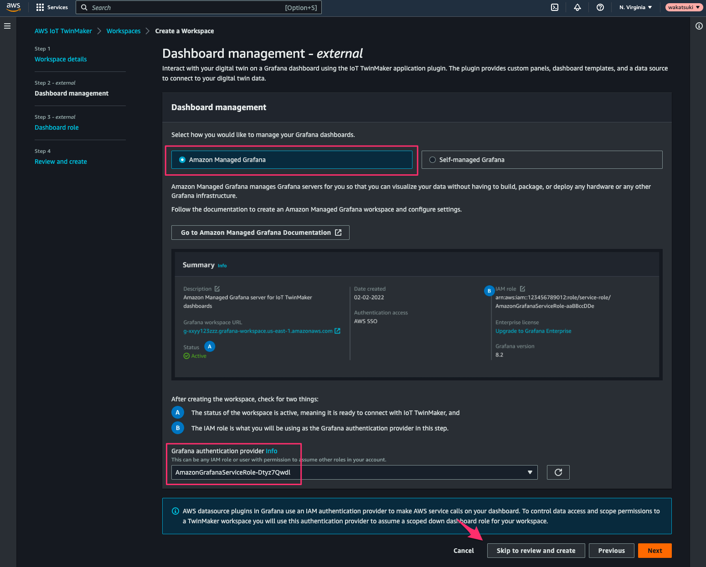The image size is (706, 567).
Task: Open the Grafana authentication provider dropdown
Action: [355, 472]
